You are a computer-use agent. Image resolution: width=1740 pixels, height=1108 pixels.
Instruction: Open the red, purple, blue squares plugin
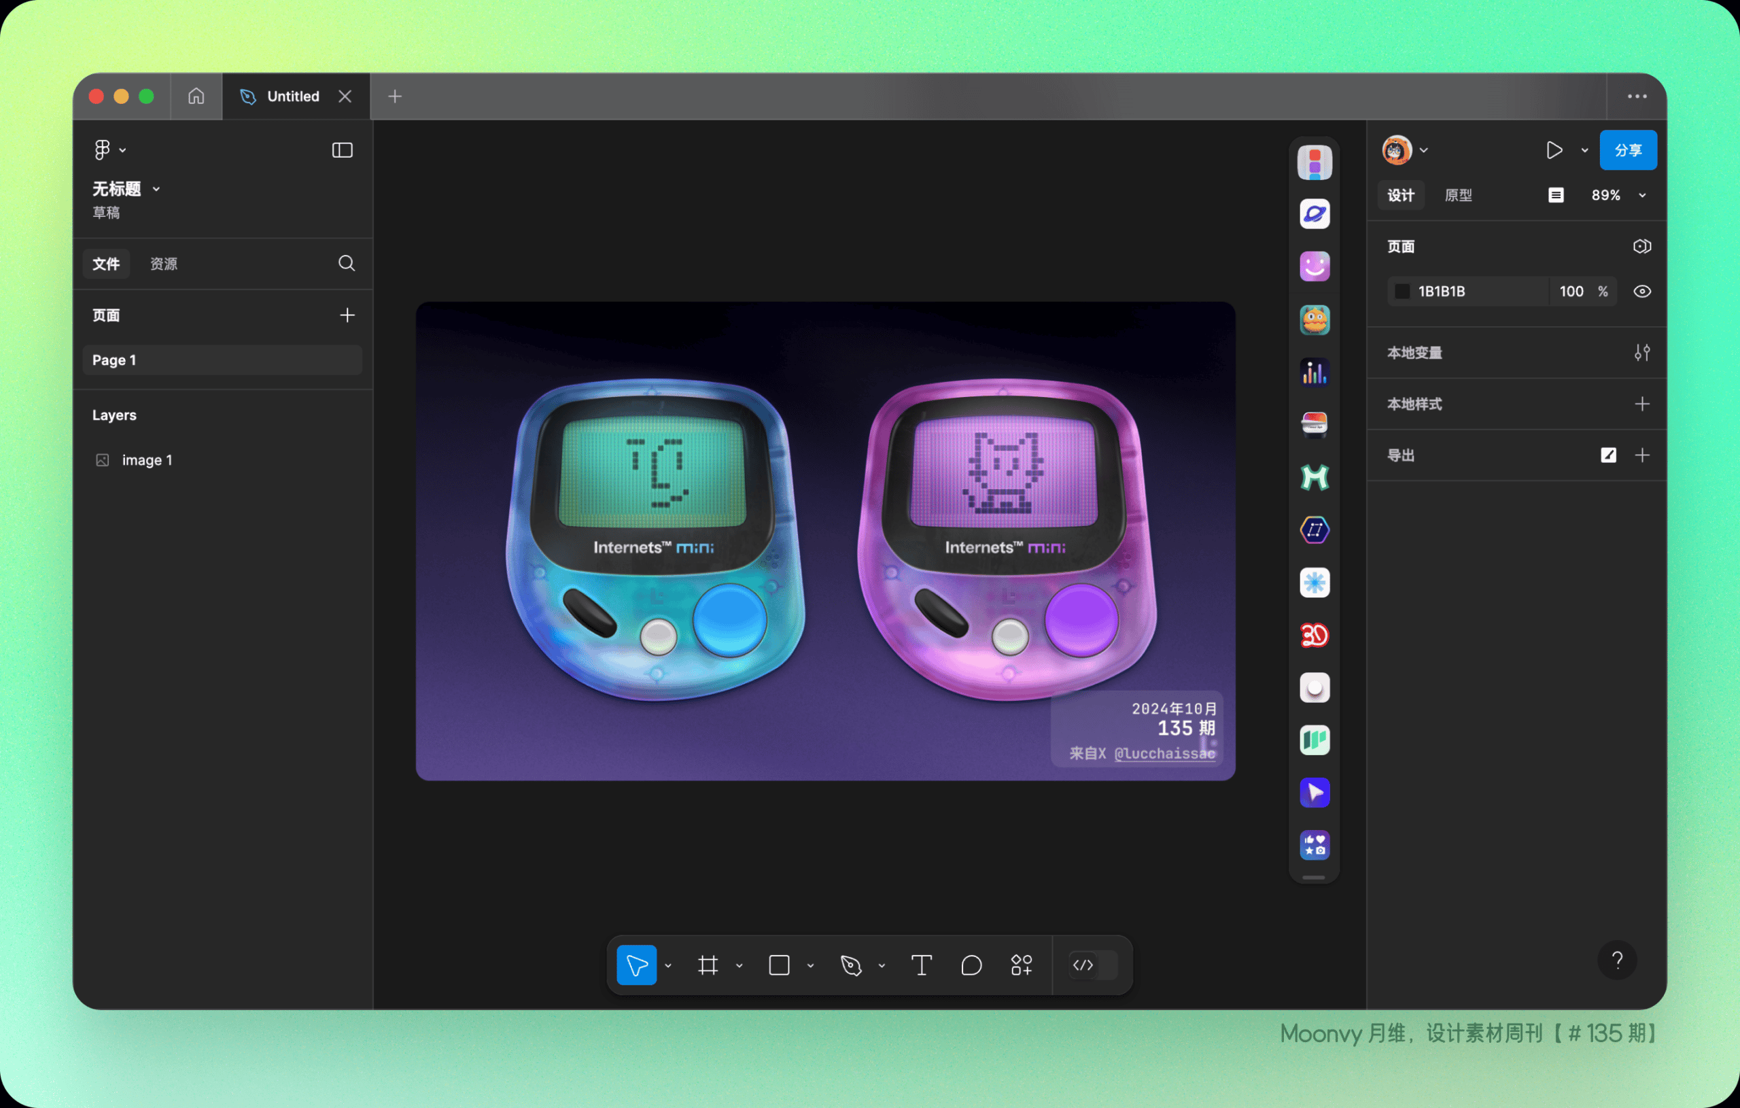click(1315, 162)
